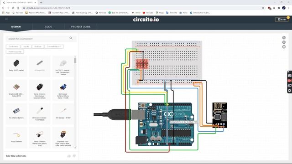Bookmark this page with the star icon
The height and width of the screenshot is (164, 292).
263,8
